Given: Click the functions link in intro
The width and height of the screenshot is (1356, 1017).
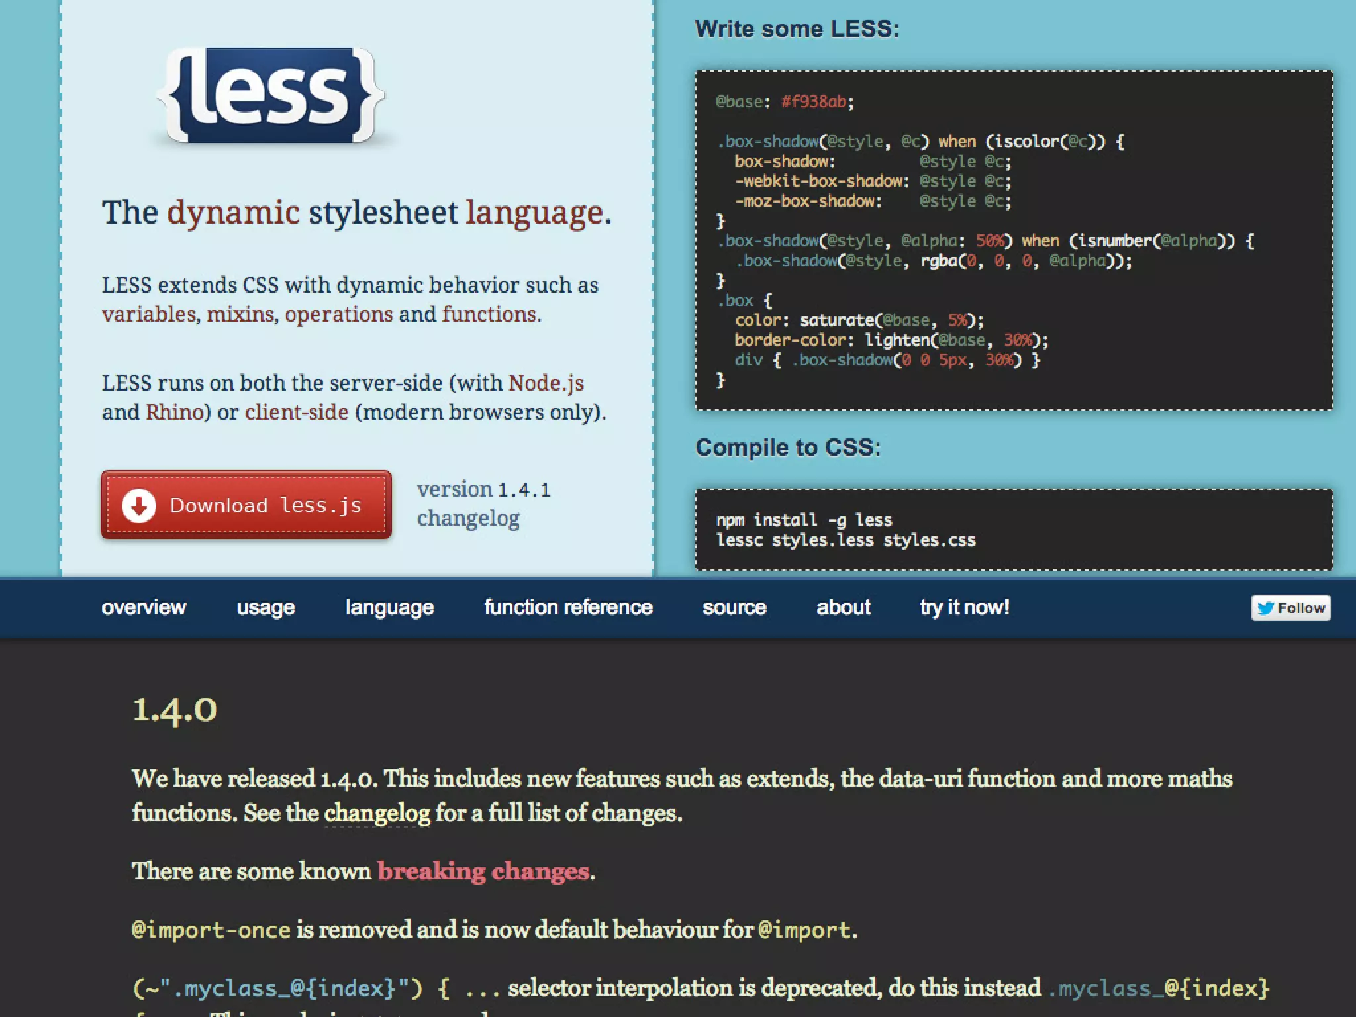Looking at the screenshot, I should point(489,315).
